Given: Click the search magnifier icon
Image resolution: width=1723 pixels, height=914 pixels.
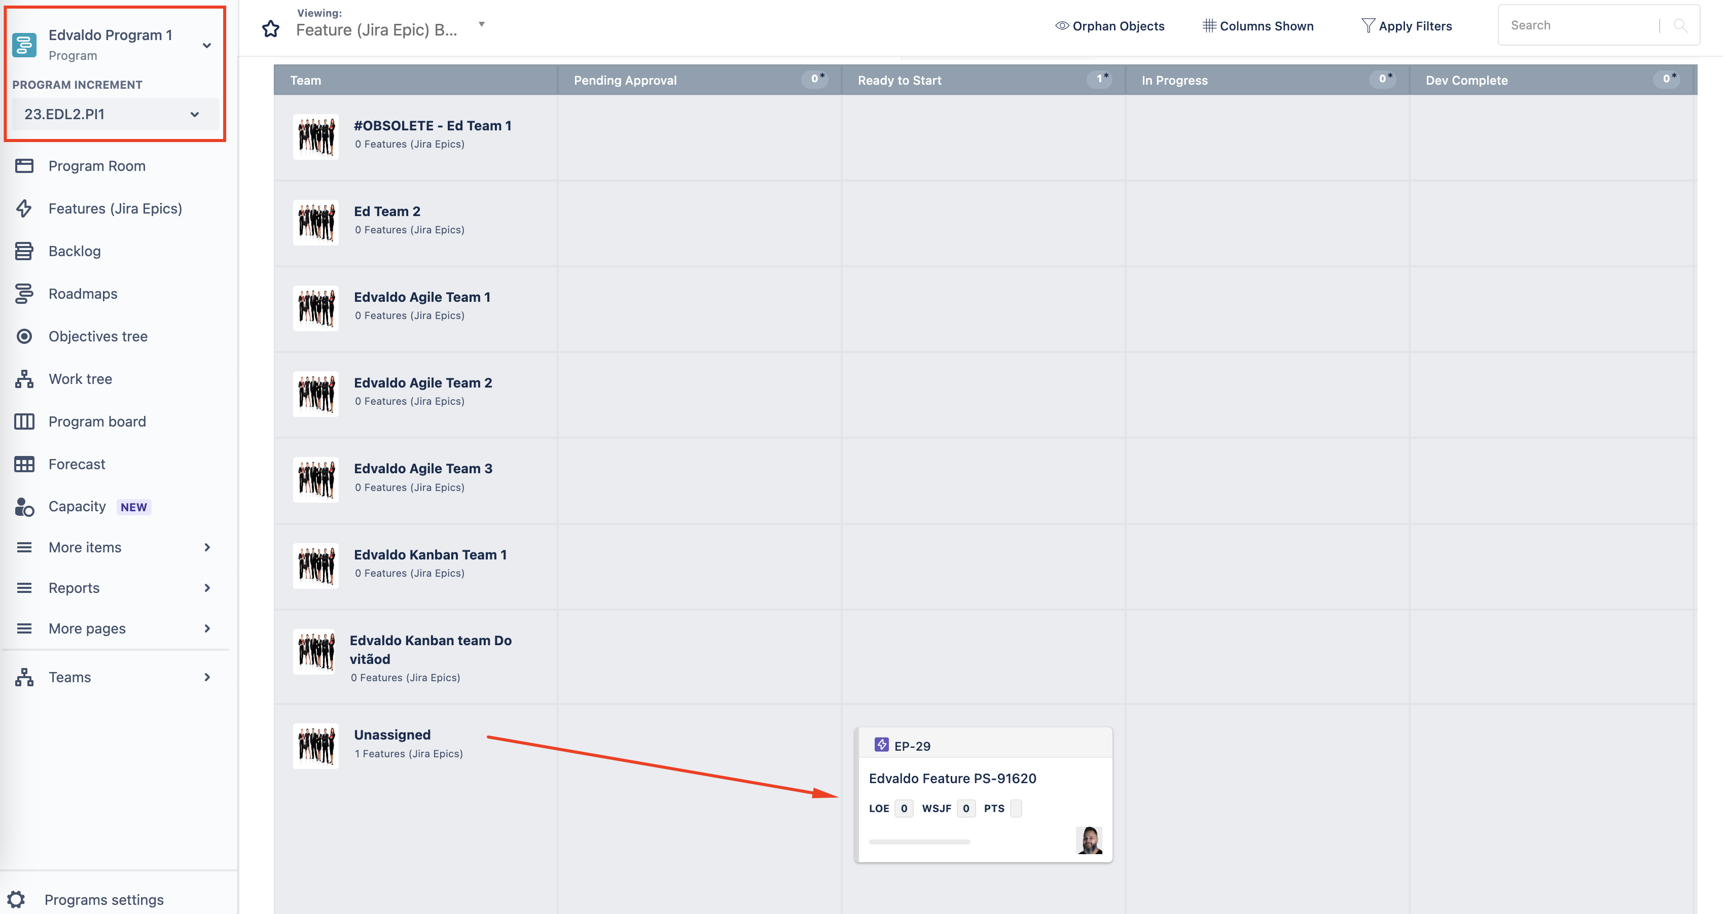Looking at the screenshot, I should 1680,25.
